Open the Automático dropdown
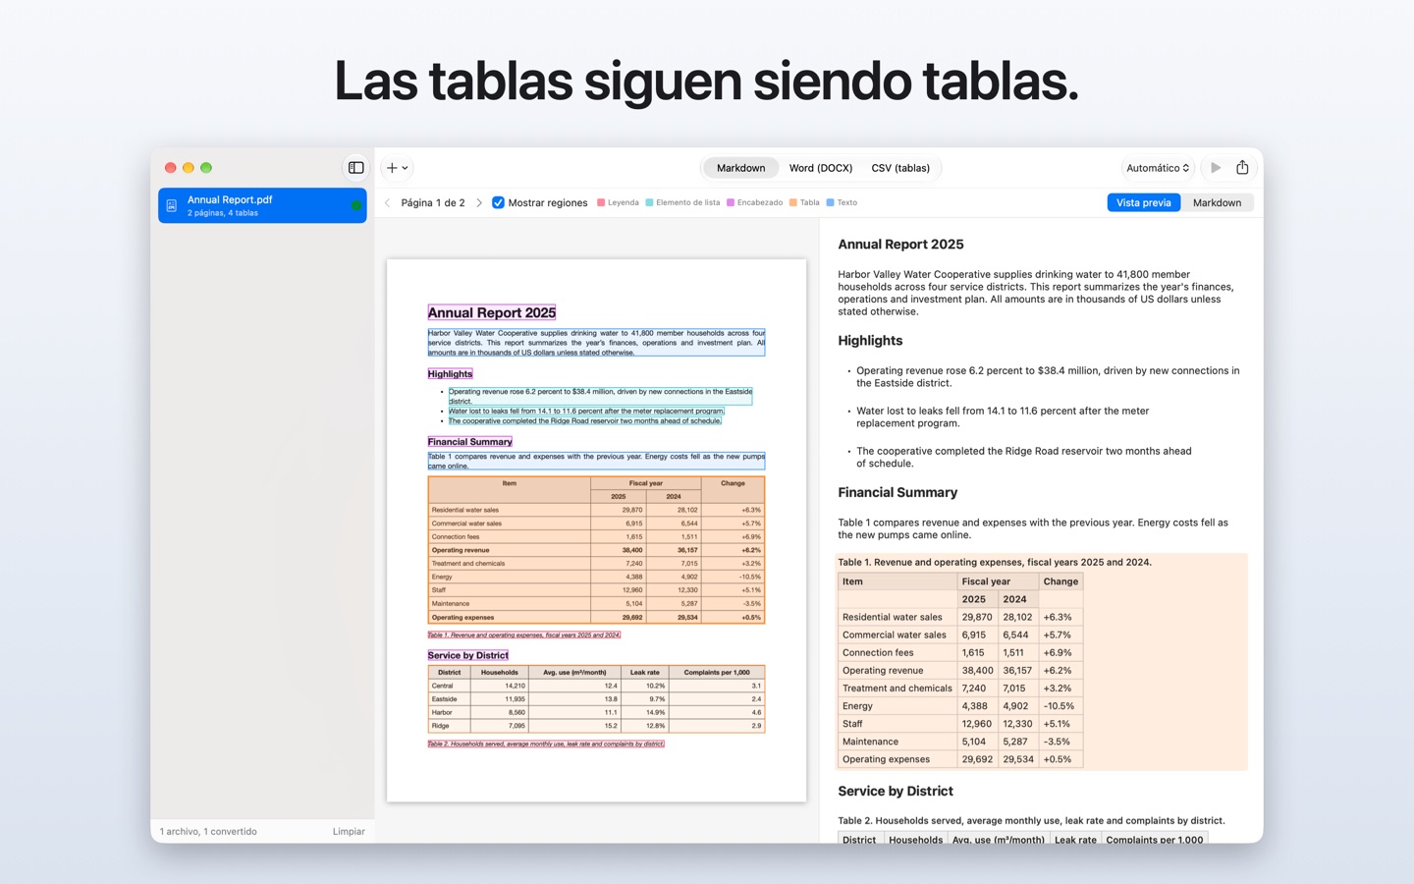 pyautogui.click(x=1158, y=168)
